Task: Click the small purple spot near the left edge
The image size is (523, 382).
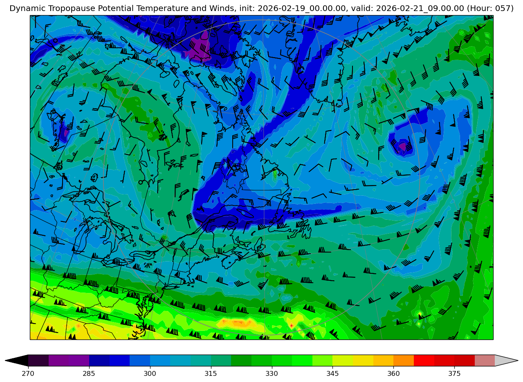Action: click(66, 133)
